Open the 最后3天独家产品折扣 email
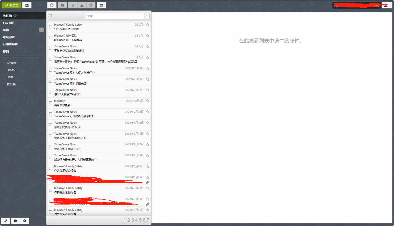Screen dimensions: 394x226 click(99, 92)
